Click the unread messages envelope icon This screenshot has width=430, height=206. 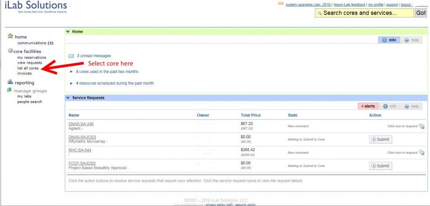pos(71,56)
